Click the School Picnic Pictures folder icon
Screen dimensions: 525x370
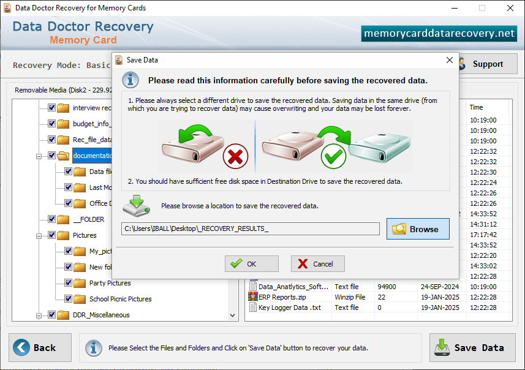(x=80, y=299)
